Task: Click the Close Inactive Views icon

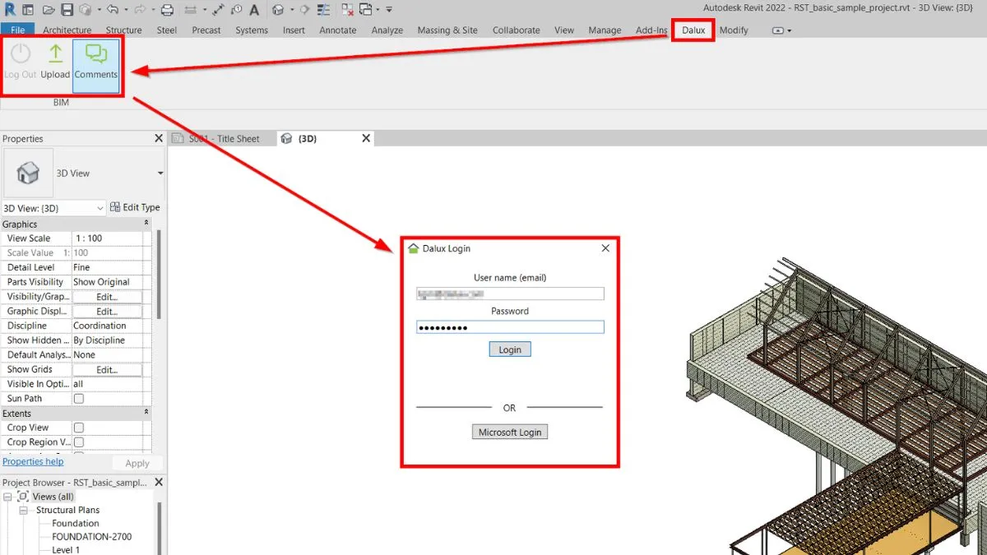Action: pyautogui.click(x=347, y=10)
